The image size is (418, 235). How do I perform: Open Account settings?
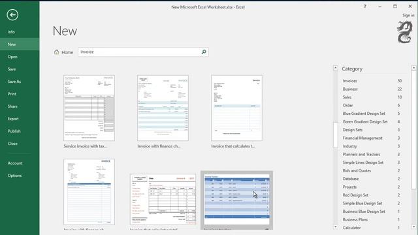(x=20, y=163)
